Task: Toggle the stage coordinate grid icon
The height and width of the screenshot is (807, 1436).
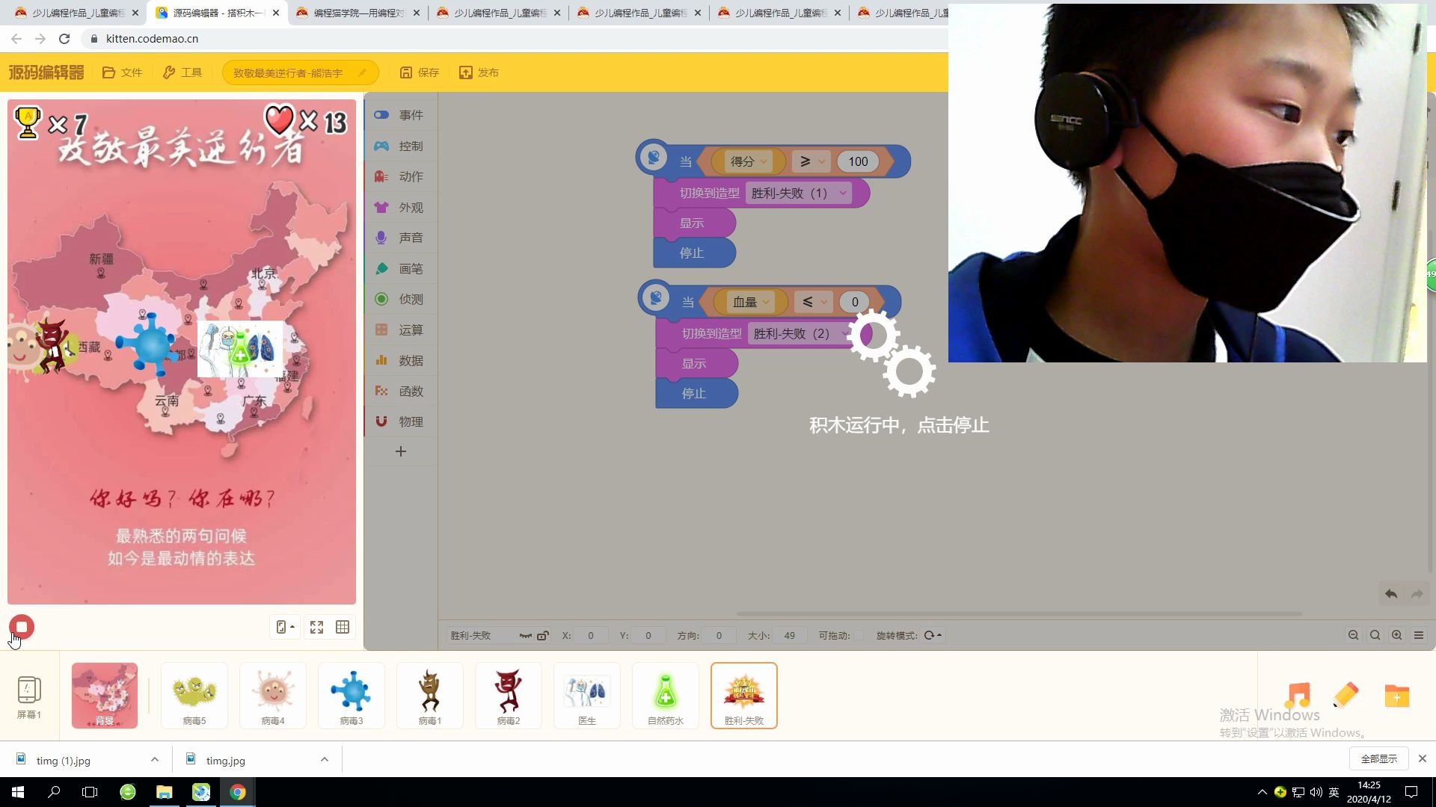Action: (x=343, y=627)
